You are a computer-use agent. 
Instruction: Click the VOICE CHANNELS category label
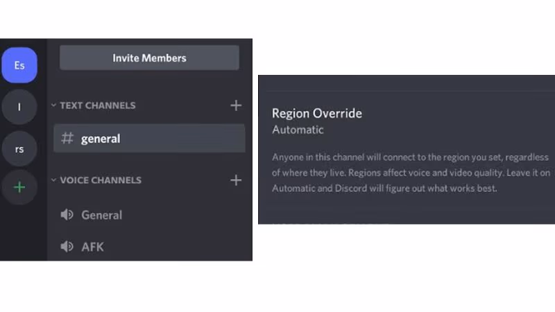click(101, 180)
